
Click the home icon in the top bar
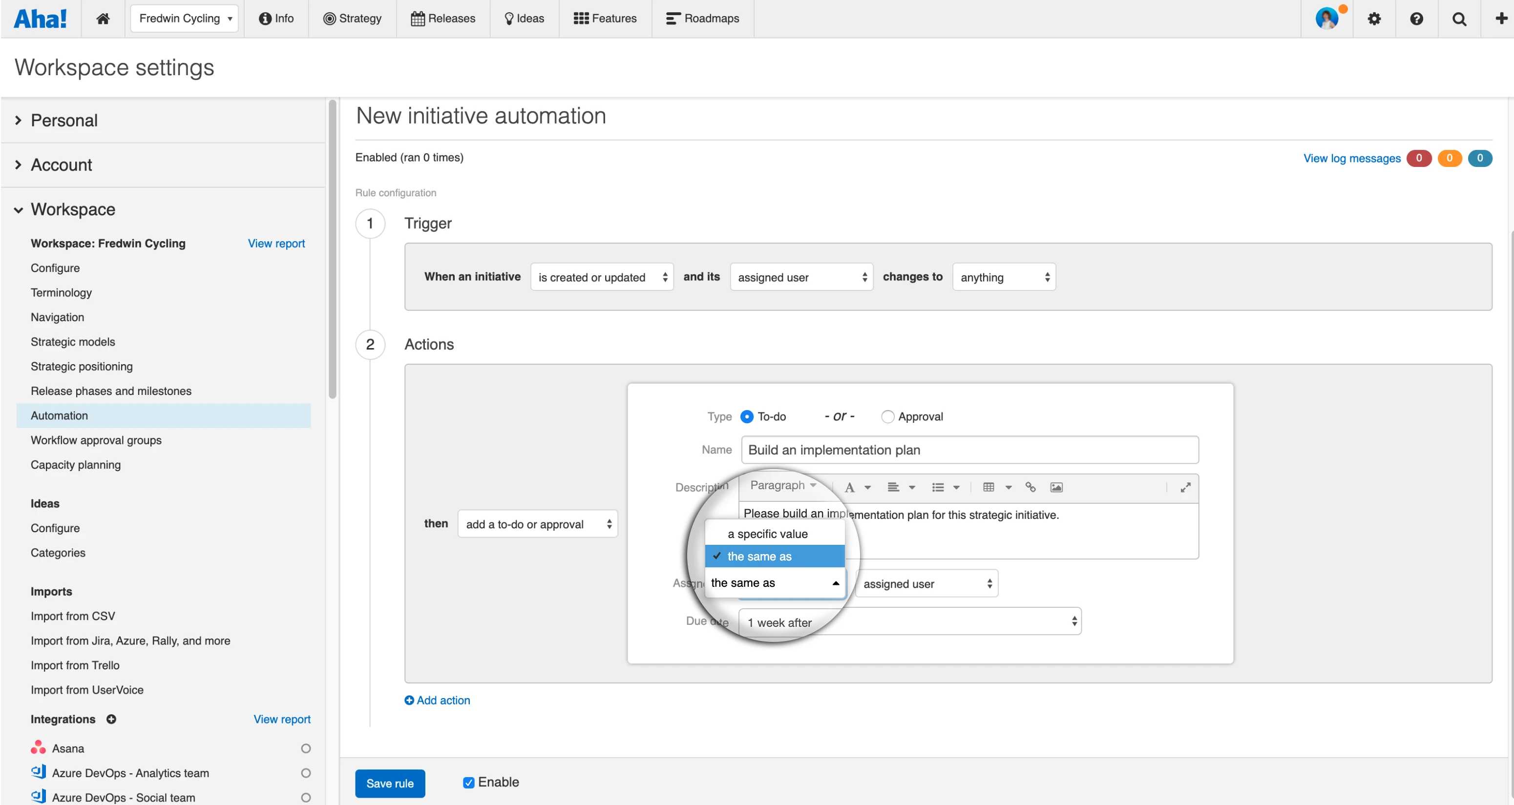coord(103,18)
